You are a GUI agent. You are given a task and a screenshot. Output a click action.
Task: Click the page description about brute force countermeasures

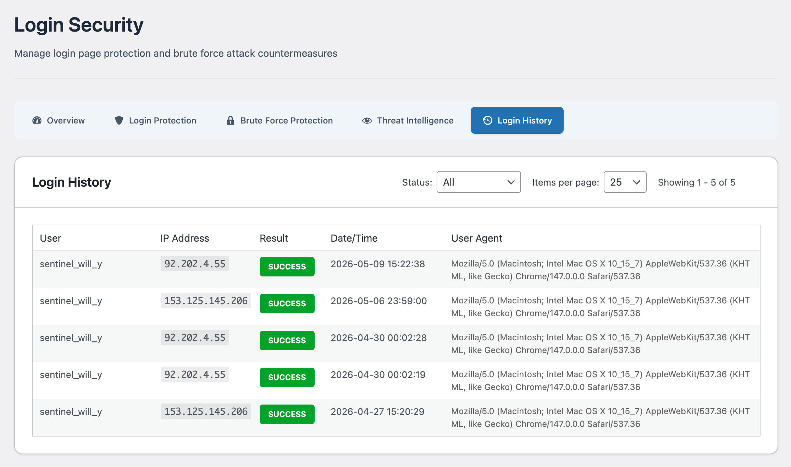176,53
